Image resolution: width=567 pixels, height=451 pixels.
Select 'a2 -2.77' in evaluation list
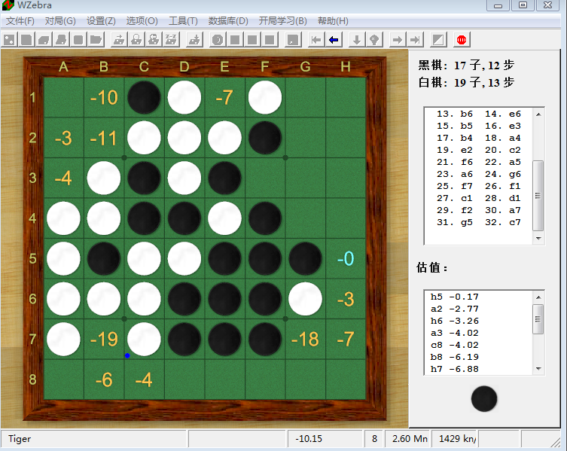pos(455,309)
